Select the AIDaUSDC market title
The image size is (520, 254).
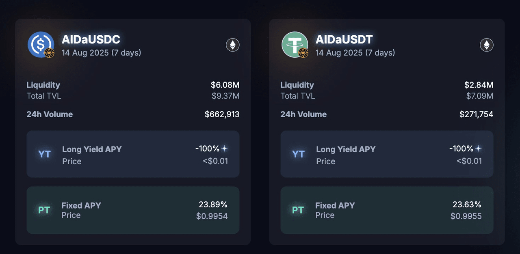click(x=91, y=39)
